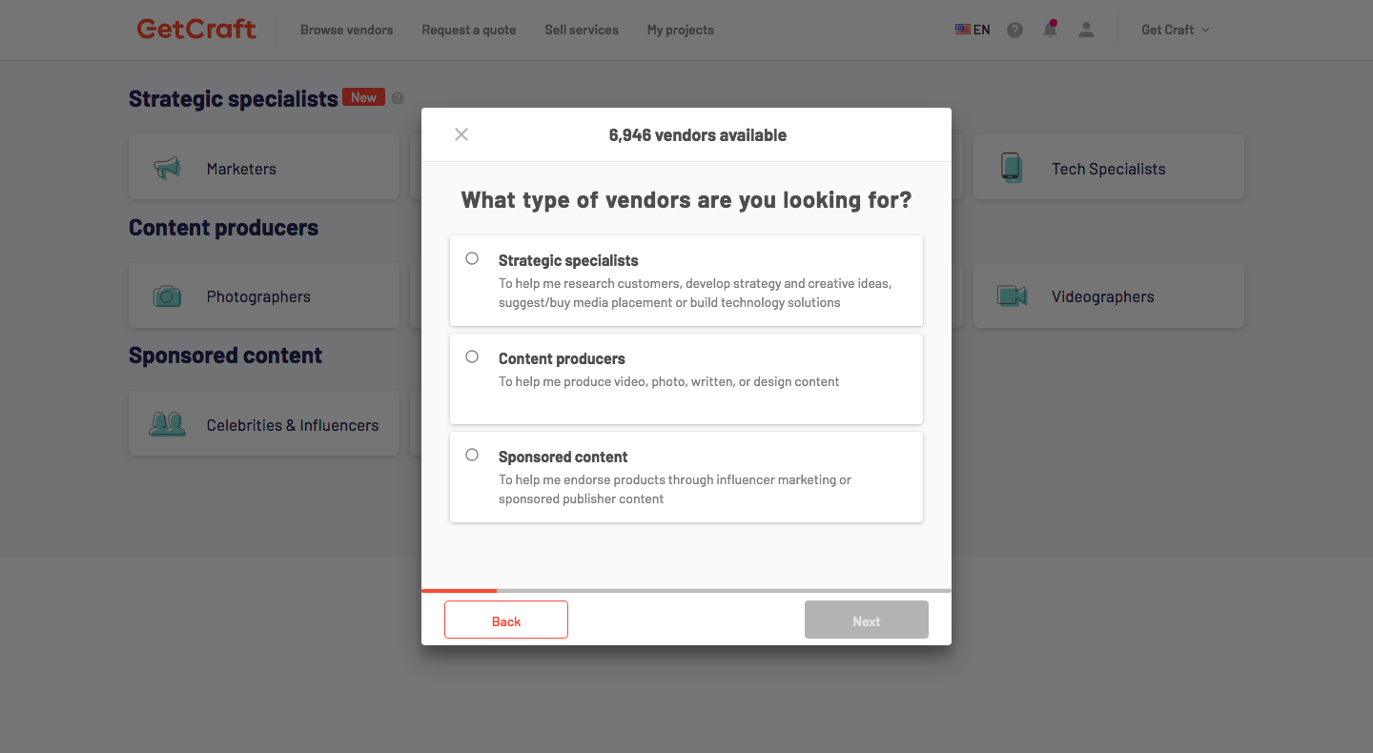The height and width of the screenshot is (753, 1373).
Task: Open My projects
Action: tap(681, 30)
